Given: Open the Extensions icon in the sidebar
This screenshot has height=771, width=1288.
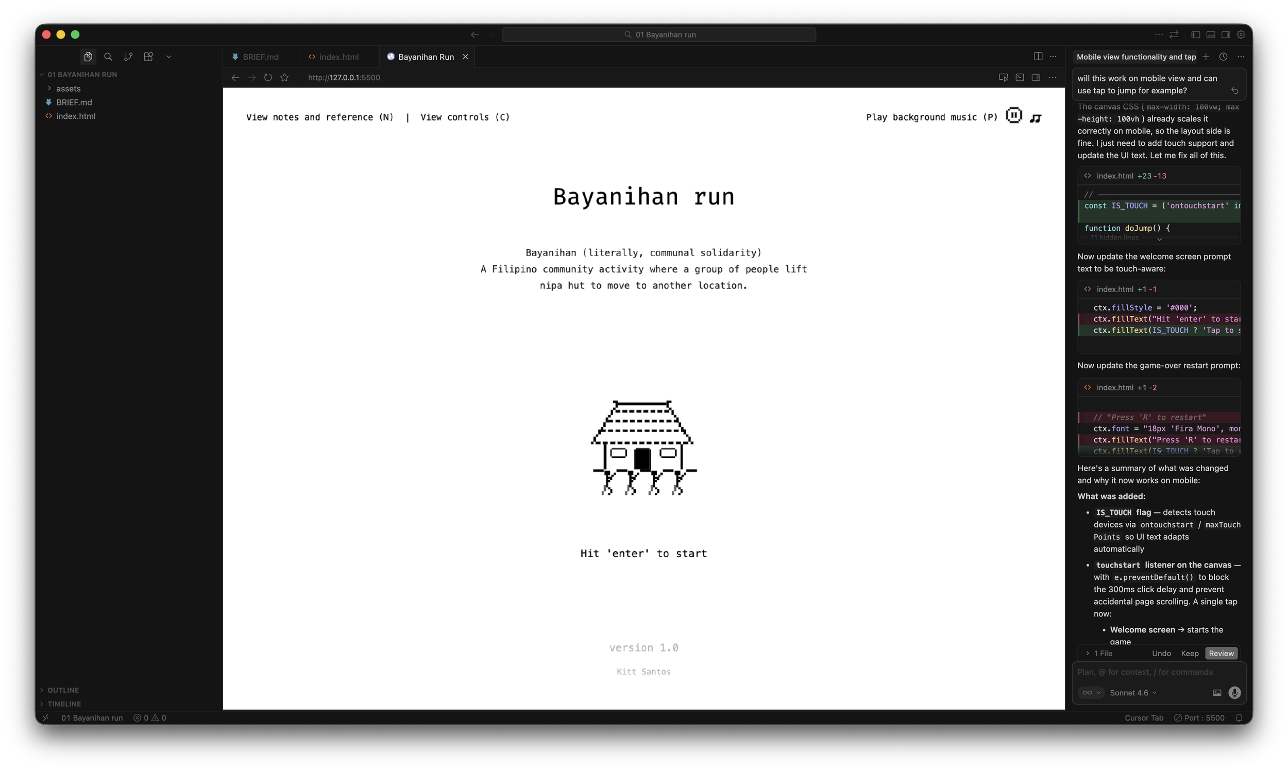Looking at the screenshot, I should pos(148,57).
